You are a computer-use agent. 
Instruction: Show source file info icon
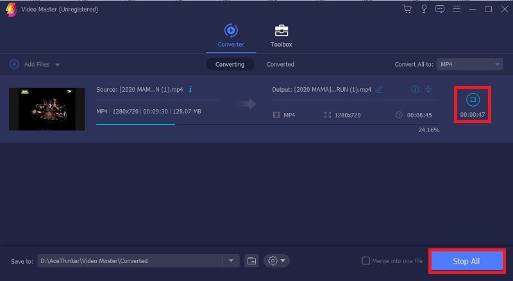[190, 89]
